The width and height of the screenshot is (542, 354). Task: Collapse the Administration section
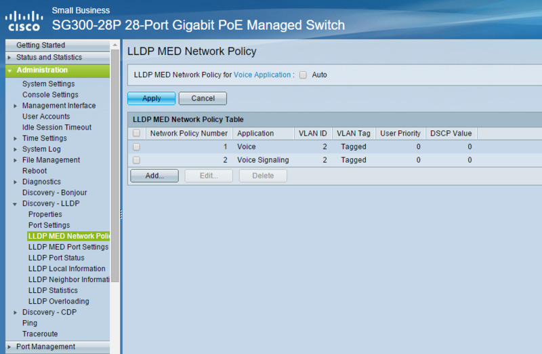point(9,71)
